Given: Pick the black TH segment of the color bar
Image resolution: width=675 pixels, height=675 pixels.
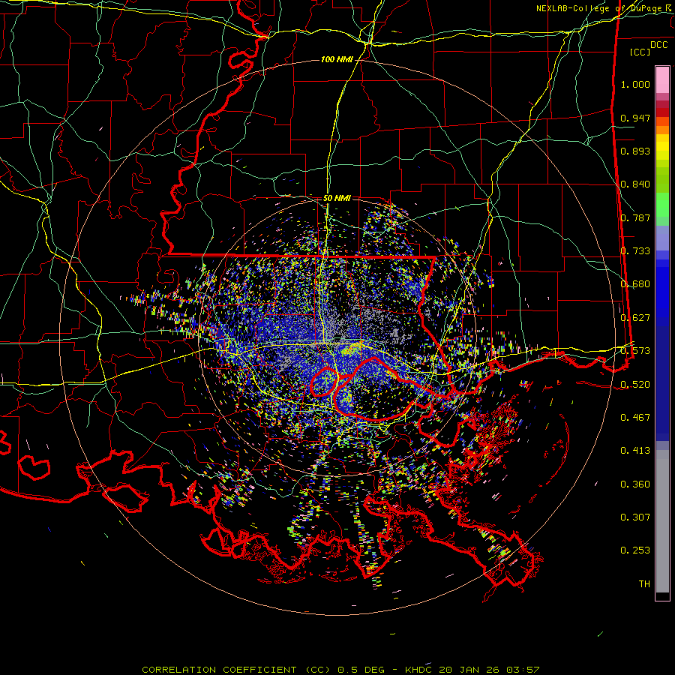Looking at the screenshot, I should point(662,595).
